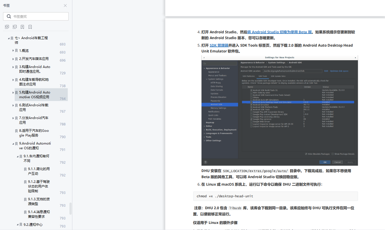Click bookmark icon beside 9.2.通知中心
385x230 pixels.
click(21, 225)
